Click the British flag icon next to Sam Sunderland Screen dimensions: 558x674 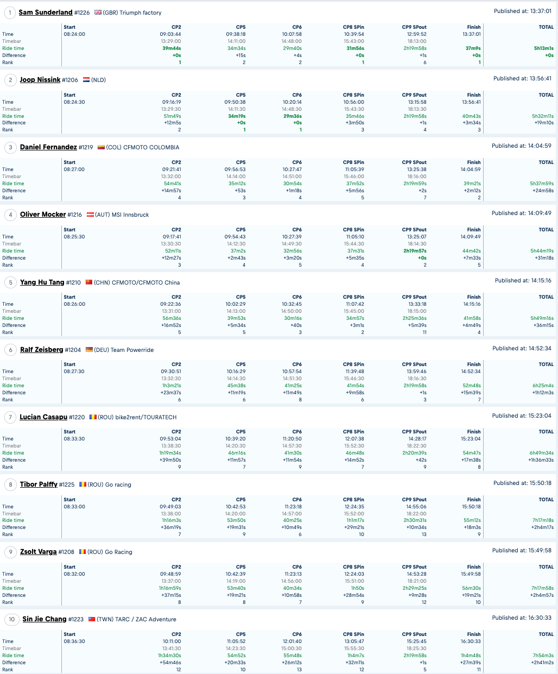coord(98,12)
